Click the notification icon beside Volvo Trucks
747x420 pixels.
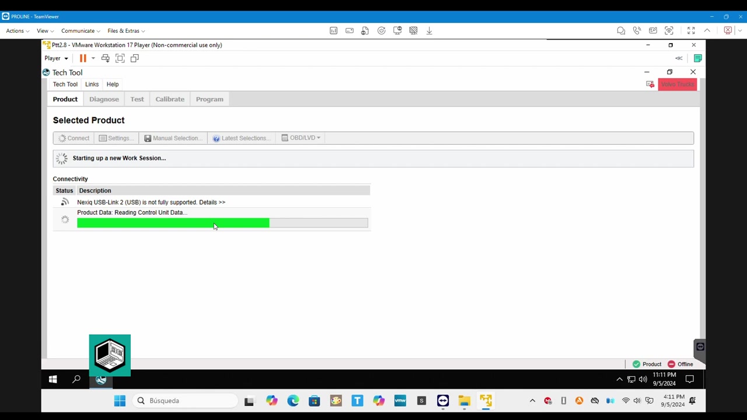click(x=650, y=85)
